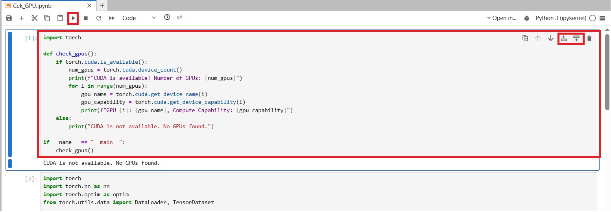Image resolution: width=611 pixels, height=212 pixels.
Task: Click the [3]: cell execution prompt
Action: click(31, 179)
